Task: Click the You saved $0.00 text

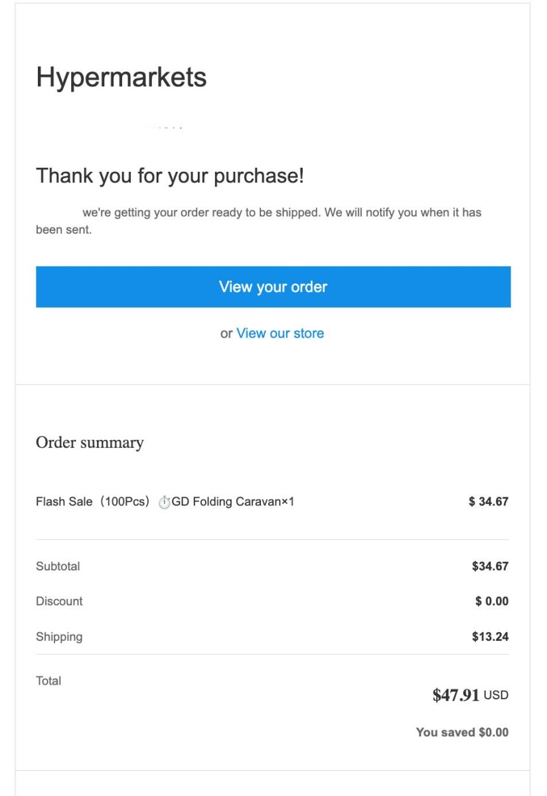Action: click(x=462, y=732)
